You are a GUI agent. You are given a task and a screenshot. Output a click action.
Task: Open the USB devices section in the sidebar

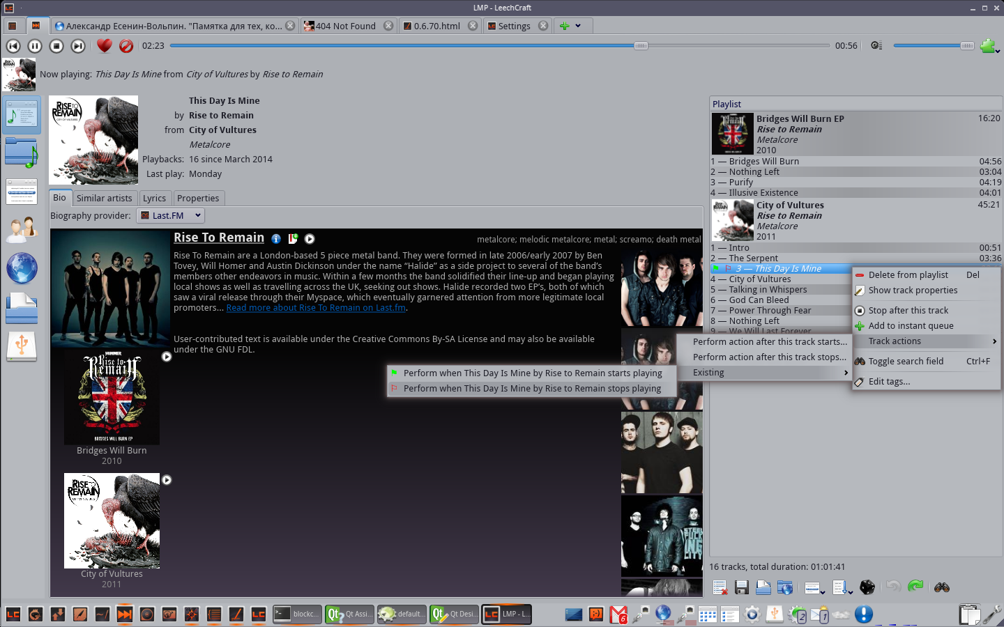pos(22,346)
